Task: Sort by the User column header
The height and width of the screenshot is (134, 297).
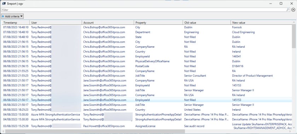Action: [x=56, y=23]
